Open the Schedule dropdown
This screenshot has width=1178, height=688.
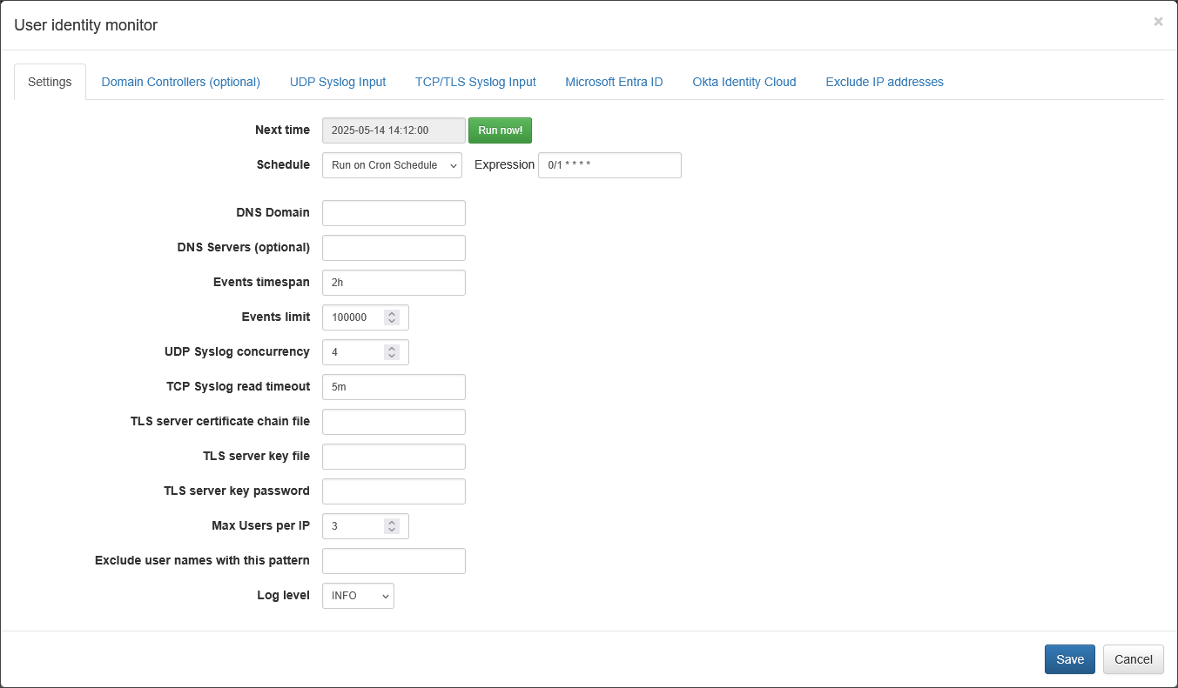tap(392, 165)
